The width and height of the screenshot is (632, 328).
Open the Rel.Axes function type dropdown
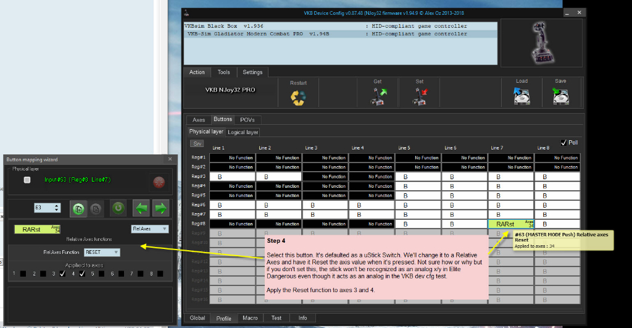click(x=149, y=229)
